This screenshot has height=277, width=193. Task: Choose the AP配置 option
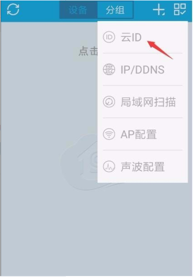138,134
